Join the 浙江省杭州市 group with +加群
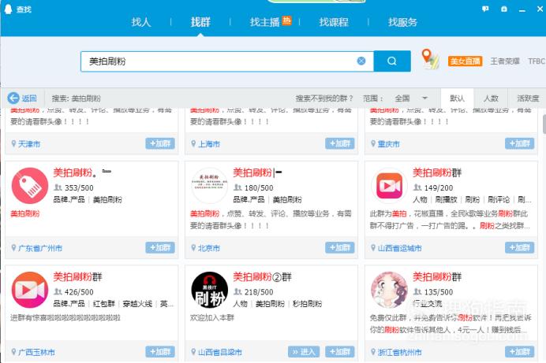546x363 pixels. point(519,352)
